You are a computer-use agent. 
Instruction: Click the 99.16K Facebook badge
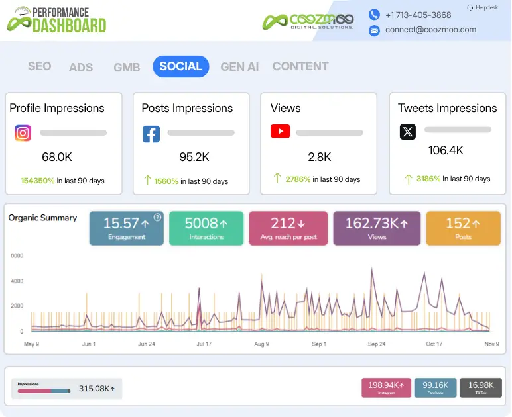click(x=435, y=388)
